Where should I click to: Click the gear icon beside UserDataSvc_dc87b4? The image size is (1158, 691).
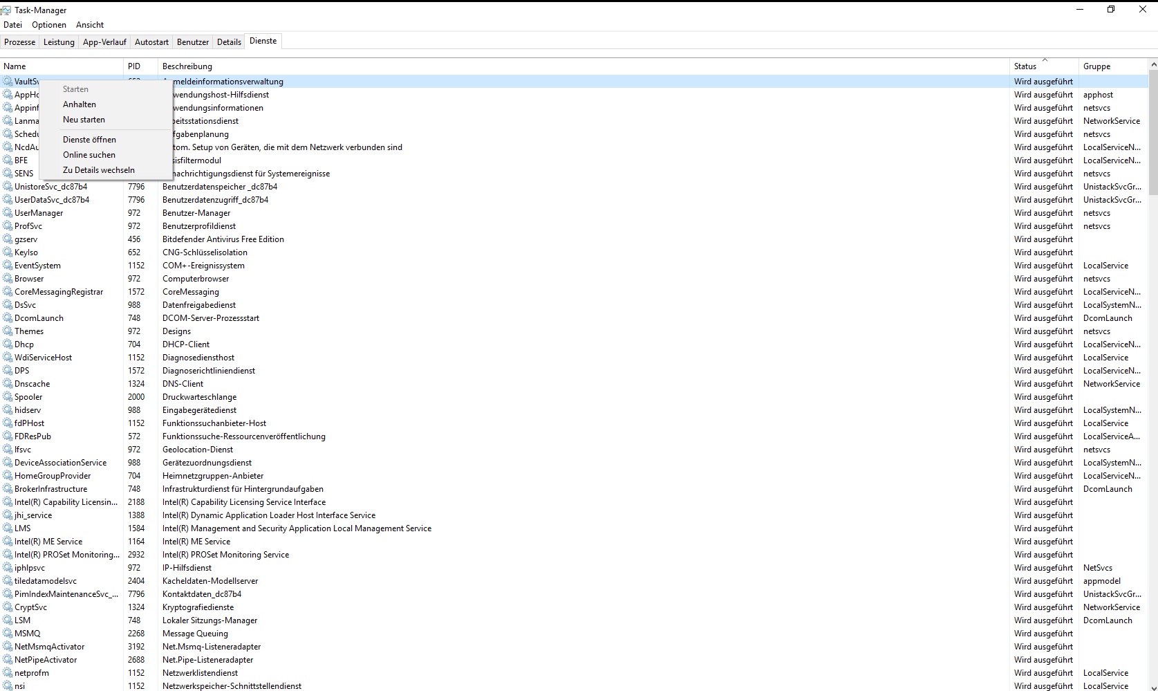point(8,200)
